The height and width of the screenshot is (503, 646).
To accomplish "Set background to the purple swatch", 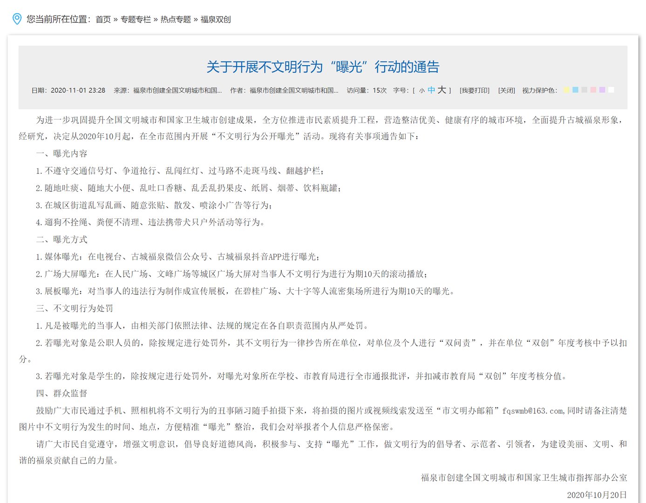I will (x=602, y=89).
